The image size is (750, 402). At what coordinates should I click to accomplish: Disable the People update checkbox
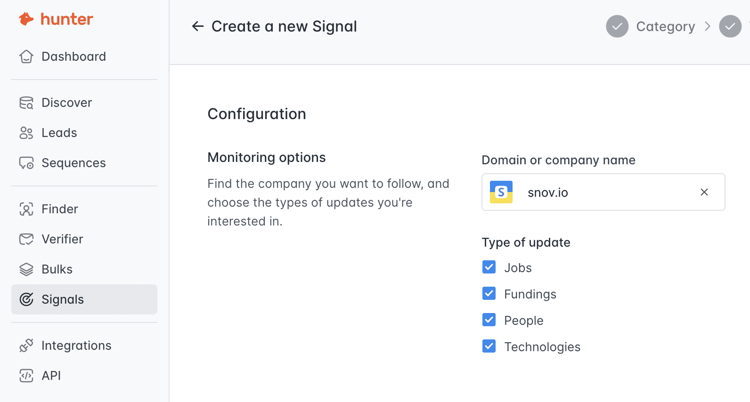click(489, 320)
